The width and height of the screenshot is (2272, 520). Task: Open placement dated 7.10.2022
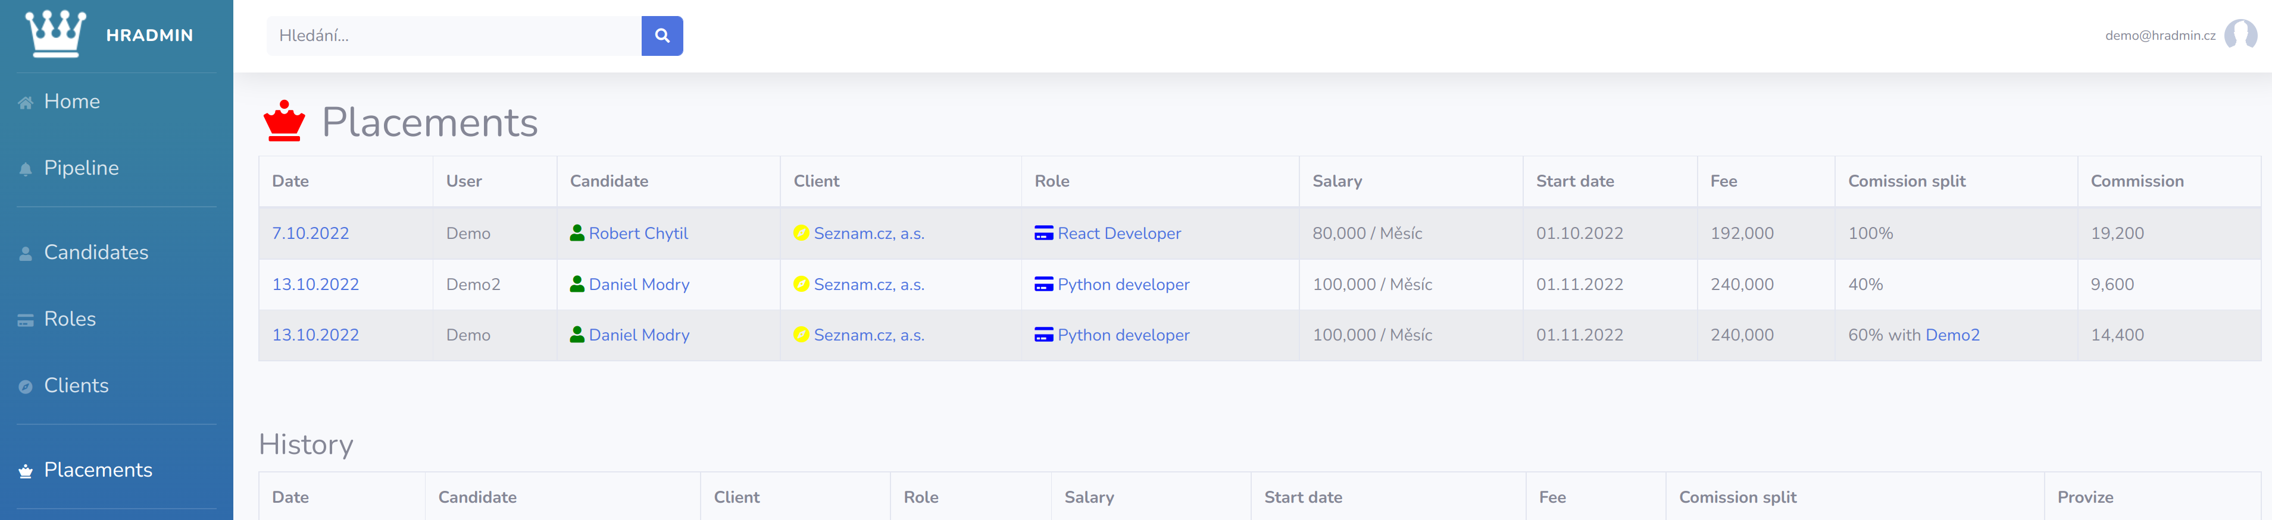pos(311,233)
